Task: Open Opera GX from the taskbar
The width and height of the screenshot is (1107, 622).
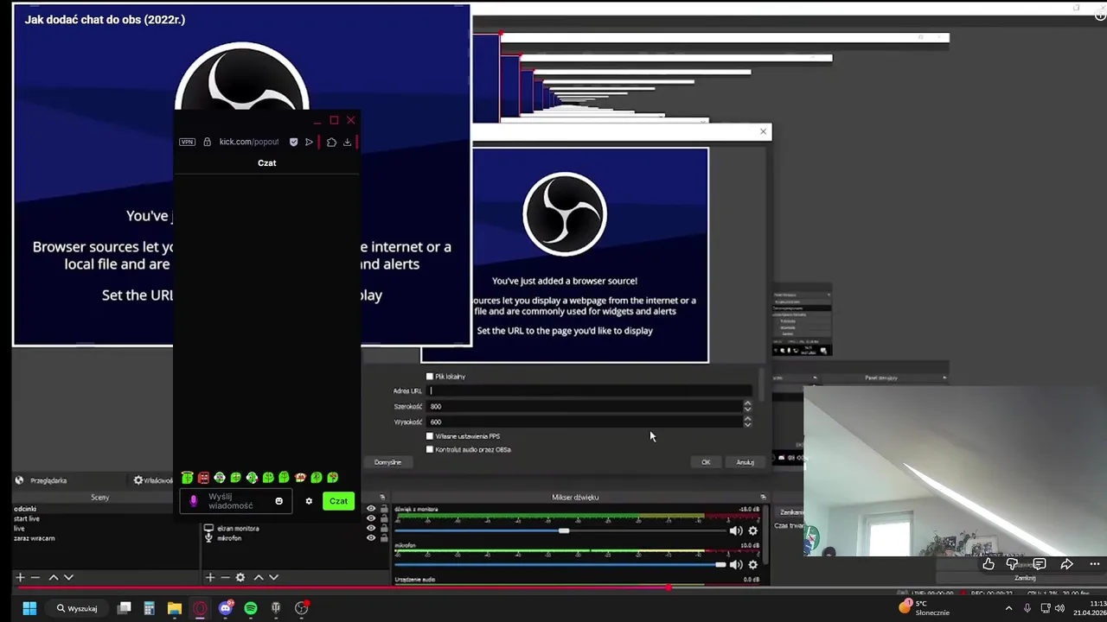Action: click(200, 608)
